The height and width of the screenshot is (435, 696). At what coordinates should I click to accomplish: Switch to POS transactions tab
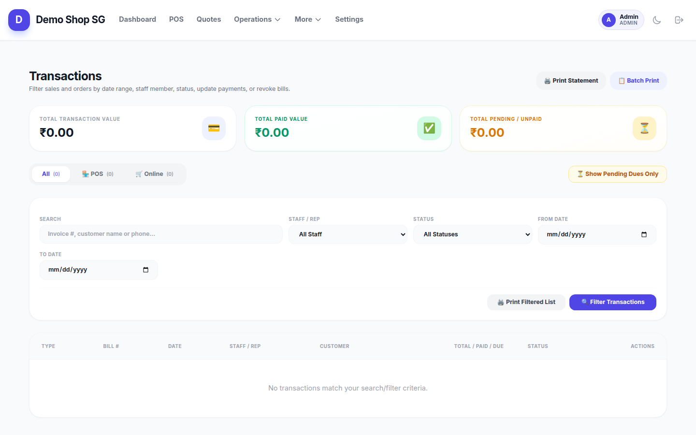coord(98,174)
